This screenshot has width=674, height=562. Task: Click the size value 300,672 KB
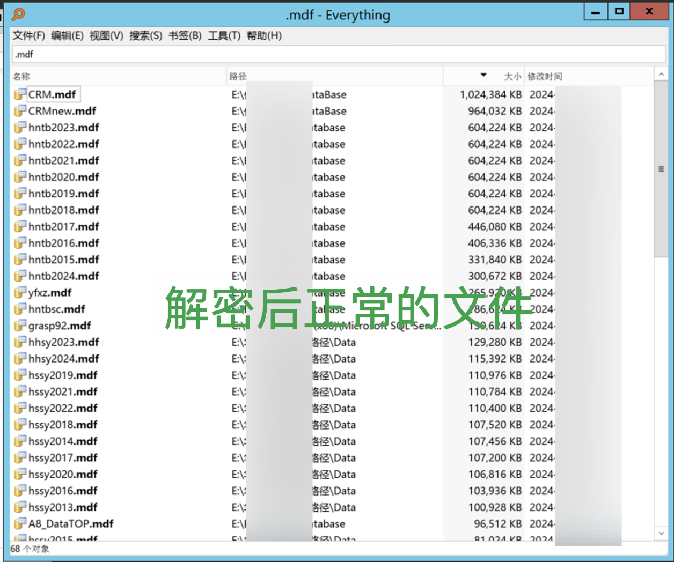pyautogui.click(x=495, y=277)
